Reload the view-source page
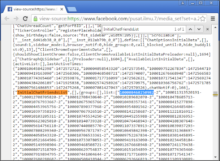The width and height of the screenshot is (220, 161). click(25, 18)
